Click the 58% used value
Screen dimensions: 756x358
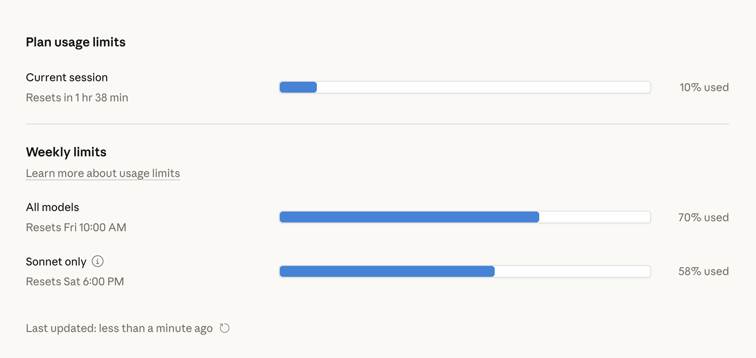tap(703, 271)
